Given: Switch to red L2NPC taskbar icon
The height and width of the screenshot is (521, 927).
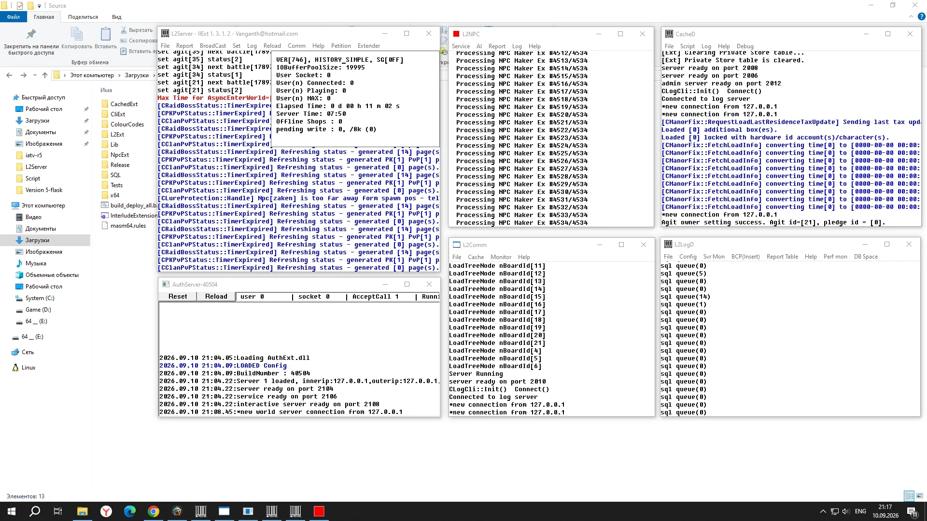Looking at the screenshot, I should click(319, 511).
